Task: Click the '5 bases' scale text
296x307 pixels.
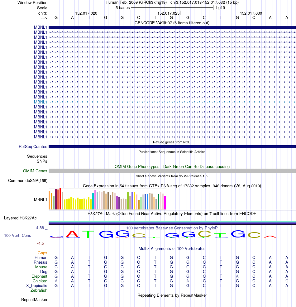Action: tap(122, 7)
